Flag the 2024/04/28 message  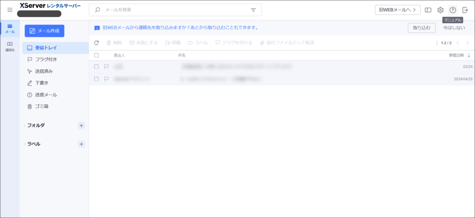coord(106,79)
